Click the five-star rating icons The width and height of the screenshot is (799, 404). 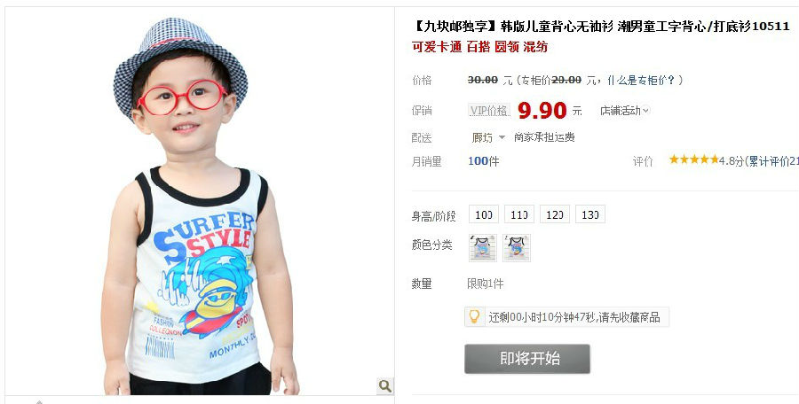click(693, 159)
